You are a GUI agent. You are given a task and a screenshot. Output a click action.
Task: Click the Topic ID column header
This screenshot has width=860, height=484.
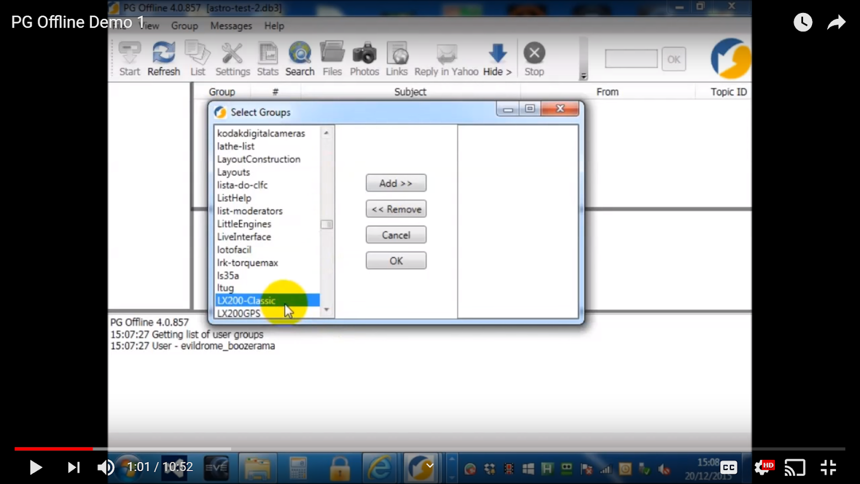[728, 92]
